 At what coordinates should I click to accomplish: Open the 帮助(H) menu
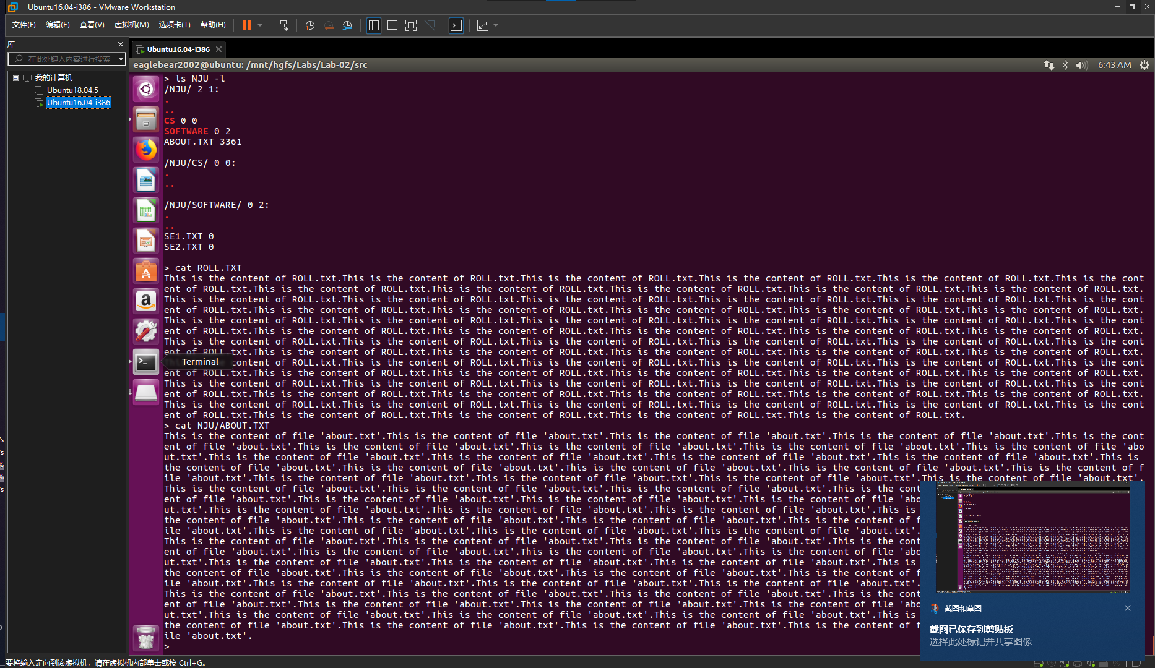pos(213,25)
